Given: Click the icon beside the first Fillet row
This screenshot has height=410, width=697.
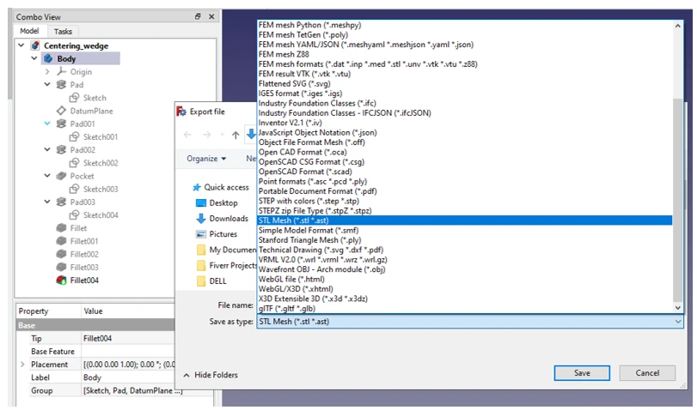Looking at the screenshot, I should click(x=61, y=228).
